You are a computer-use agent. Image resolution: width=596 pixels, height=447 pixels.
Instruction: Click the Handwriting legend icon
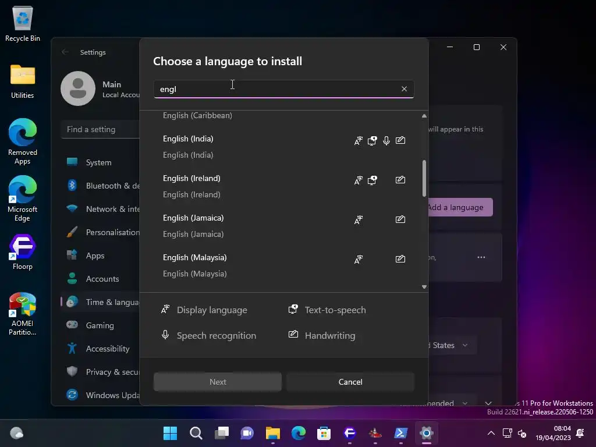click(x=293, y=335)
